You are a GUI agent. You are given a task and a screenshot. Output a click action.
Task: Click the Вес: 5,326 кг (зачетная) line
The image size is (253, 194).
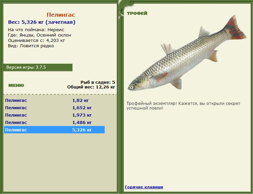pyautogui.click(x=42, y=22)
